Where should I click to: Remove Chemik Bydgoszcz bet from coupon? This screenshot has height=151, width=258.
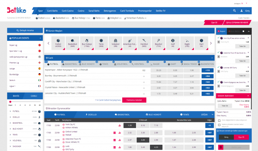(248, 82)
